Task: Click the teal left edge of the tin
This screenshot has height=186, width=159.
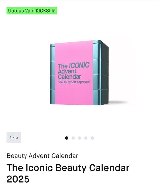Action: (x=53, y=74)
